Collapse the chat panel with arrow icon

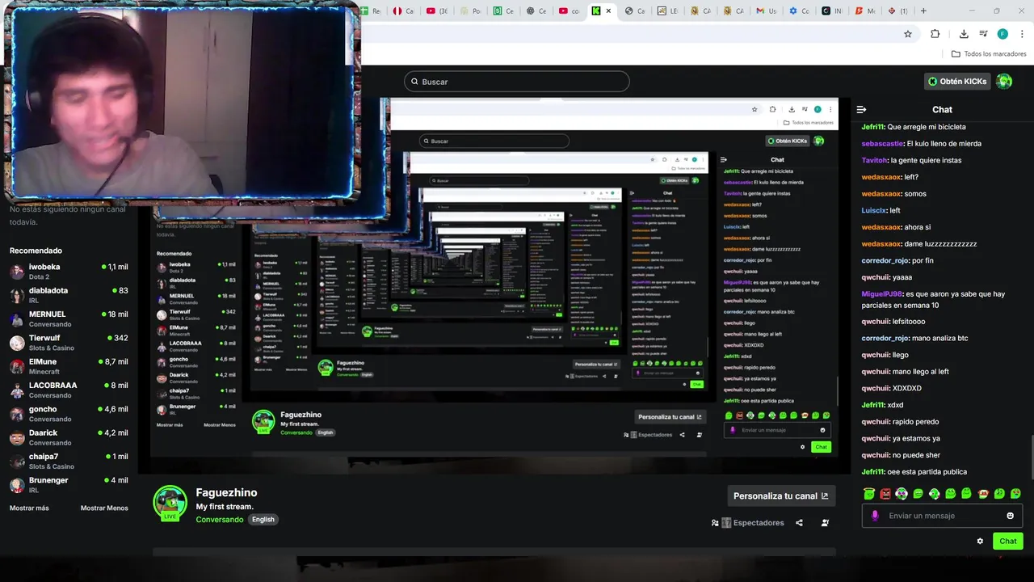(x=861, y=109)
